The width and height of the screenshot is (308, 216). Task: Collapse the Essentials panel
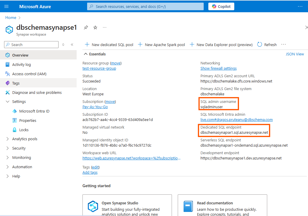coord(86,54)
